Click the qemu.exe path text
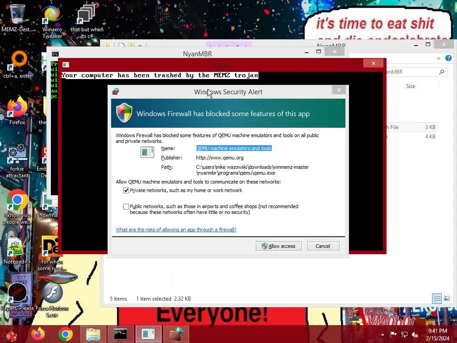457x343 pixels. click(253, 170)
